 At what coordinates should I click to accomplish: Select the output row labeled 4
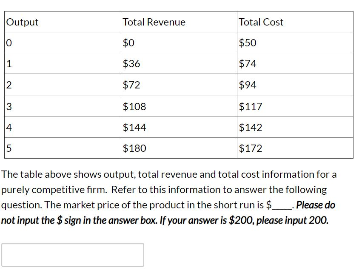(x=8, y=127)
